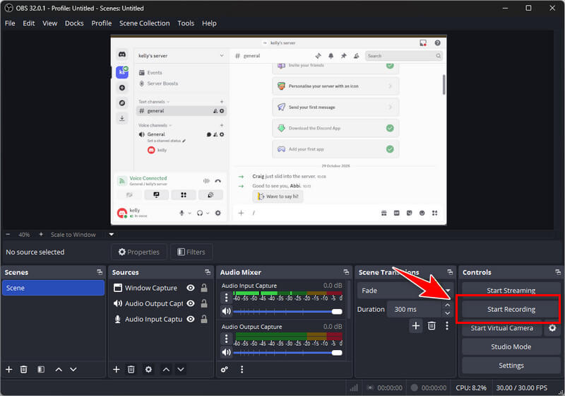Select Window Capture source row
The image size is (565, 396).
tap(161, 288)
